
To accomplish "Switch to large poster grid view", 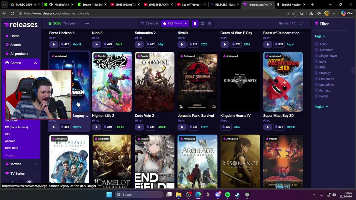I will 195,23.
